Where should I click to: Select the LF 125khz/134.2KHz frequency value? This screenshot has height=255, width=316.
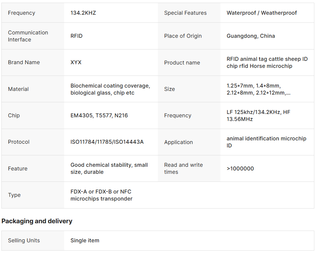pos(258,116)
